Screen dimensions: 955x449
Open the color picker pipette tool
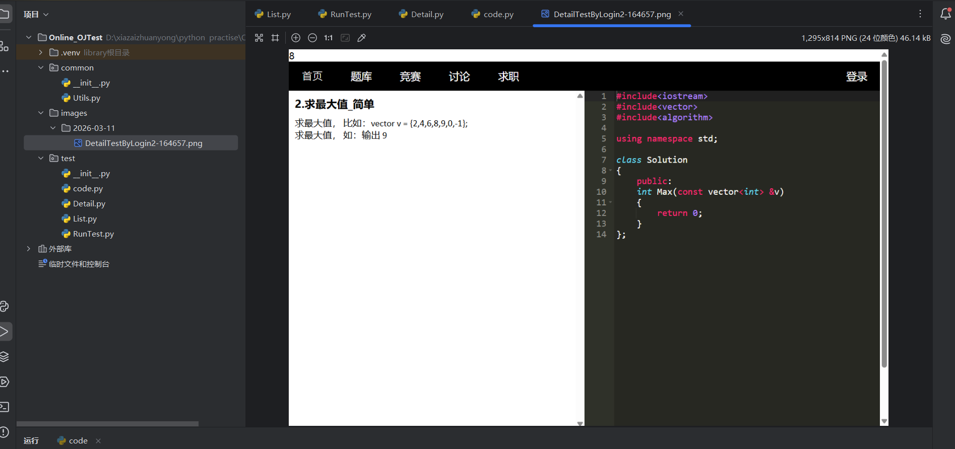click(362, 38)
